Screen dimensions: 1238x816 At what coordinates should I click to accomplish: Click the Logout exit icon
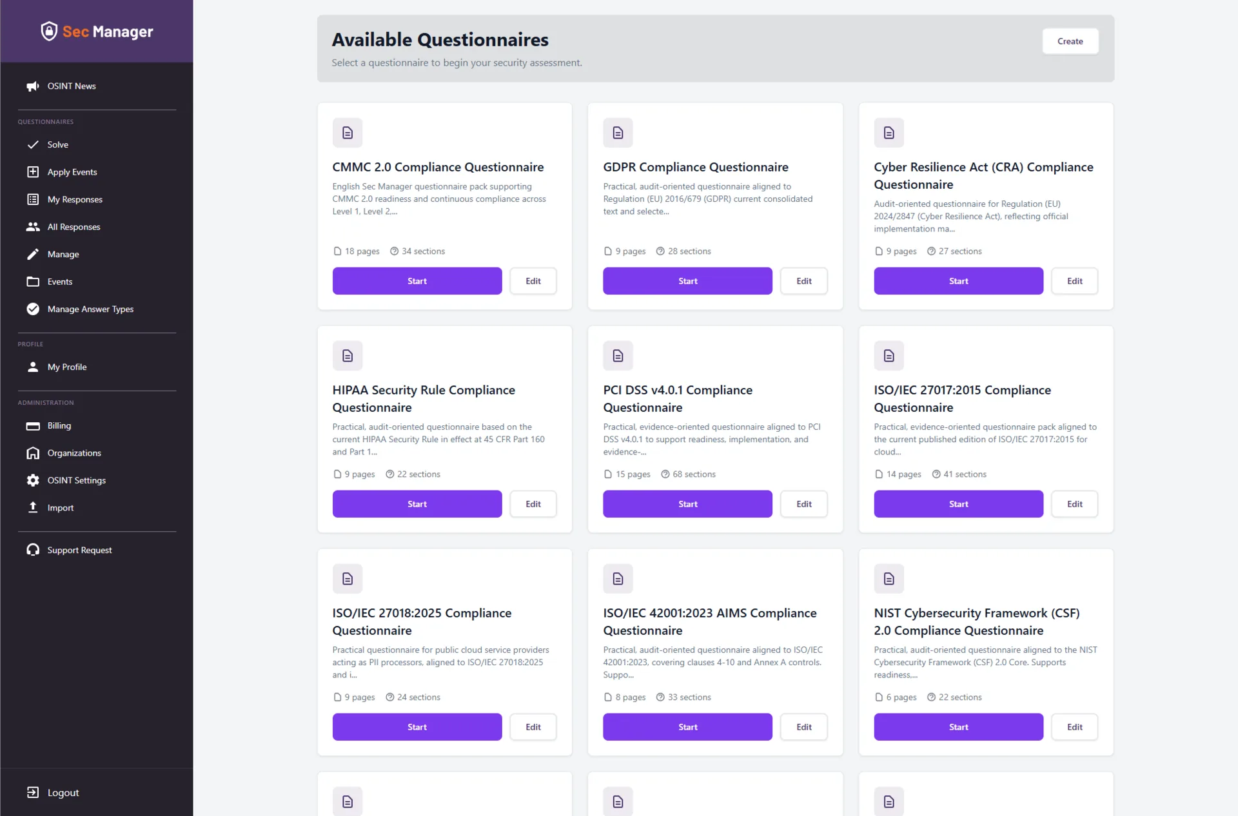click(33, 793)
